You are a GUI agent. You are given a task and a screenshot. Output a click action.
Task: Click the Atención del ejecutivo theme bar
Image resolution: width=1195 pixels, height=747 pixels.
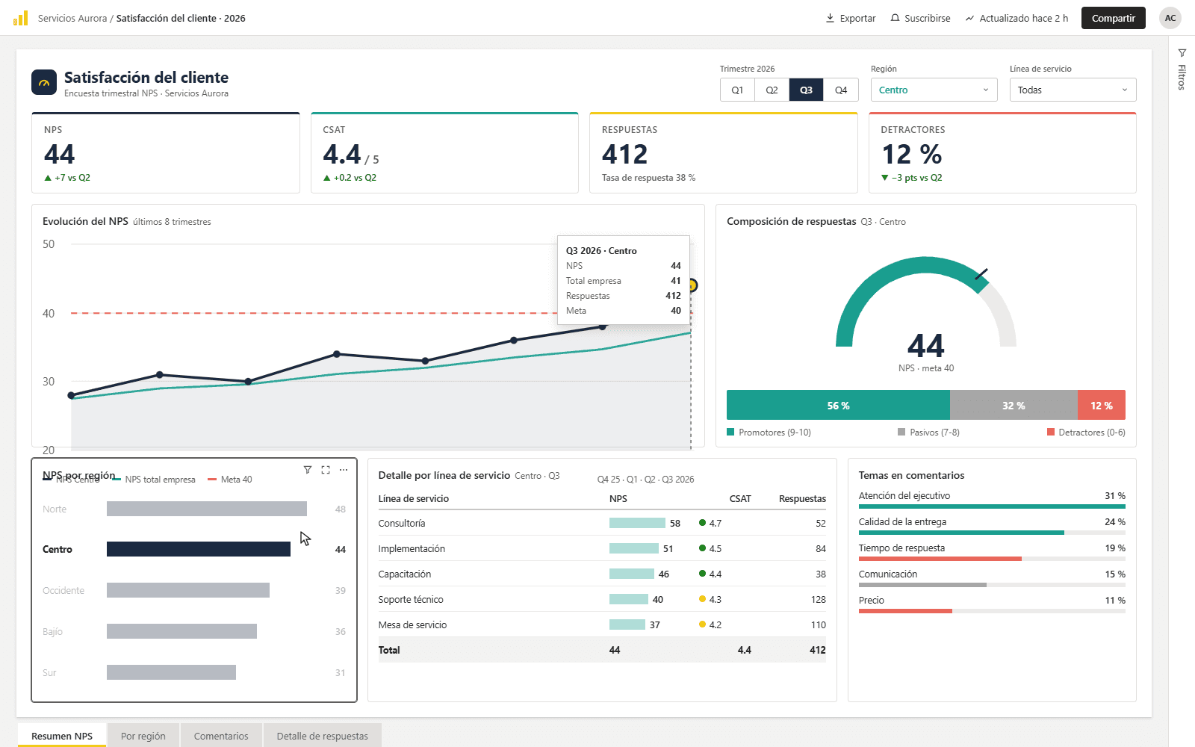[992, 506]
